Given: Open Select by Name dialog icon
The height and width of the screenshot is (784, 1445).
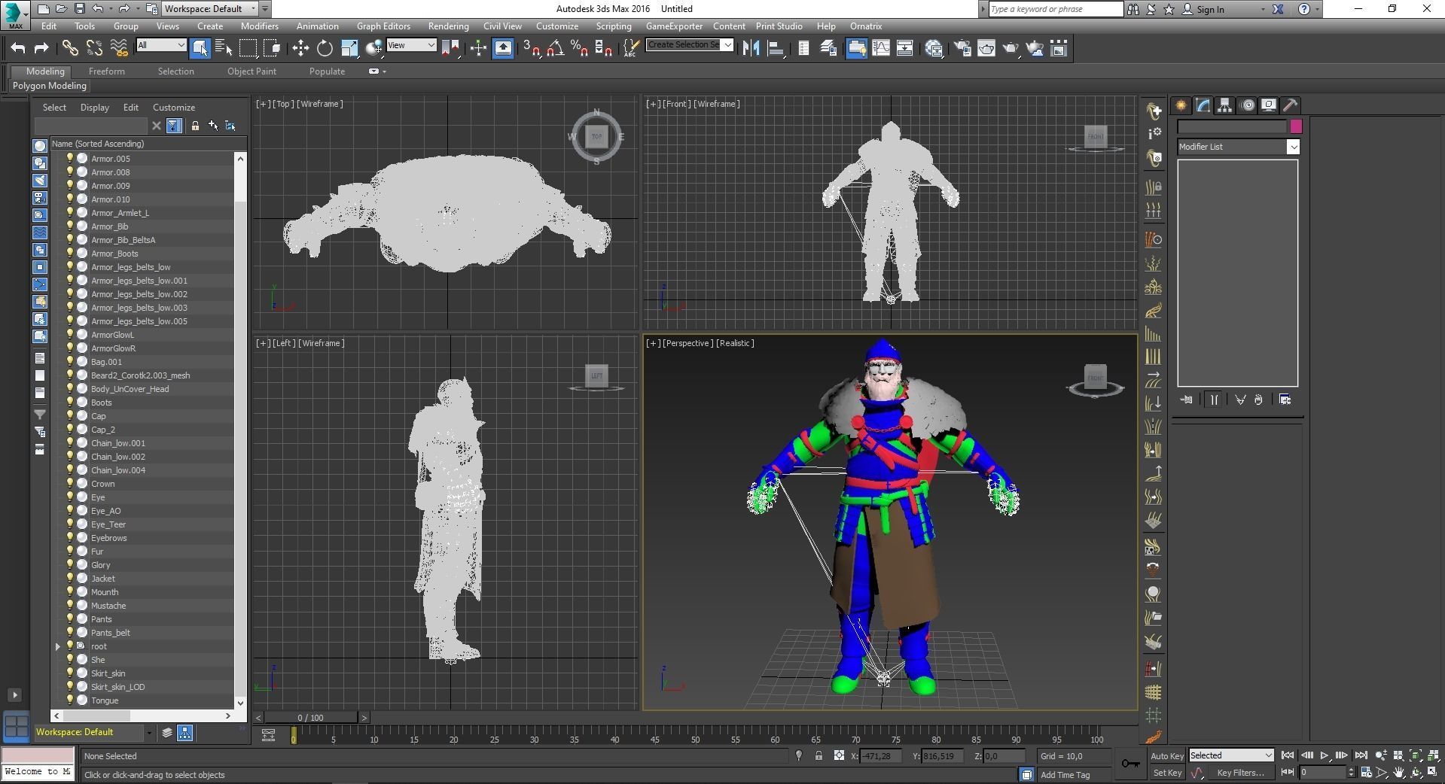Looking at the screenshot, I should tap(224, 48).
